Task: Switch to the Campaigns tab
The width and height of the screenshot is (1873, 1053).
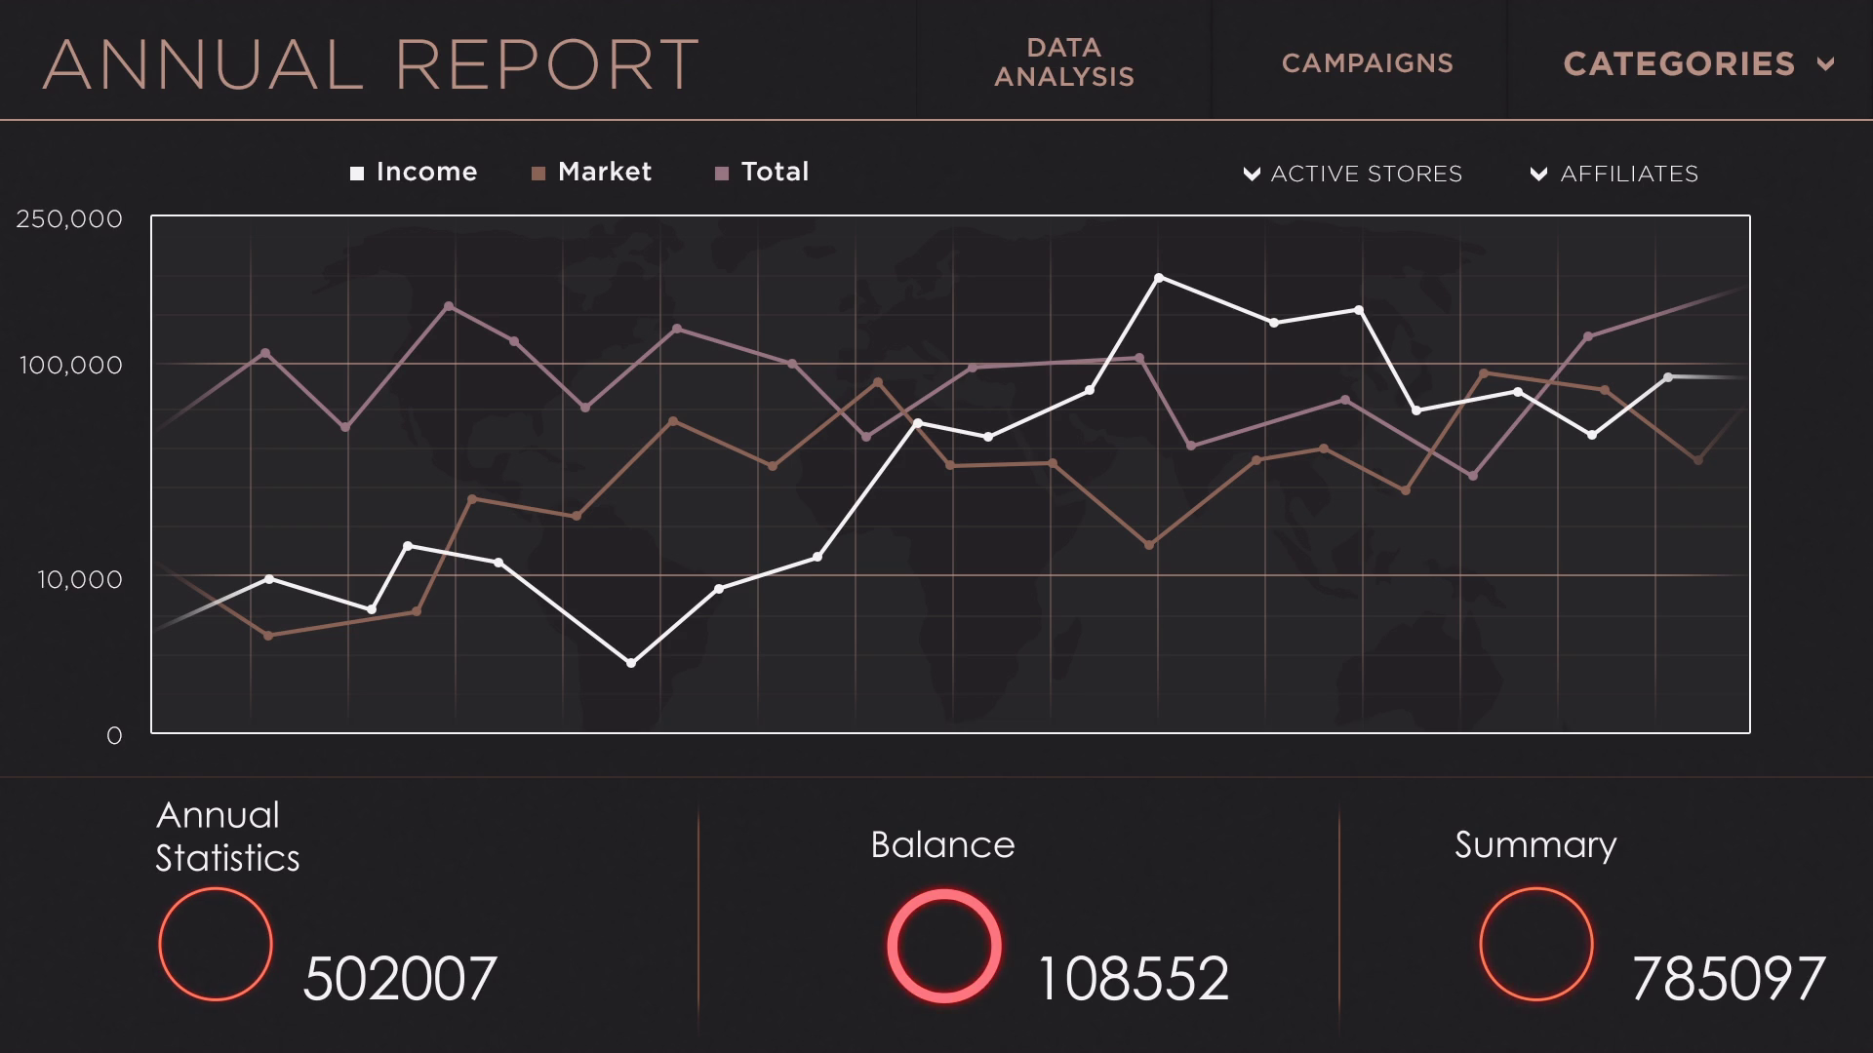Action: (1367, 63)
